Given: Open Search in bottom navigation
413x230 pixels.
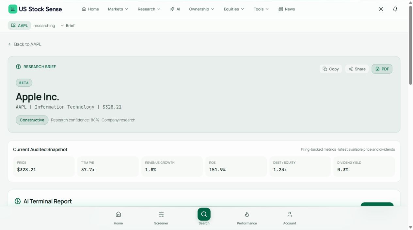Looking at the screenshot, I should click(204, 217).
